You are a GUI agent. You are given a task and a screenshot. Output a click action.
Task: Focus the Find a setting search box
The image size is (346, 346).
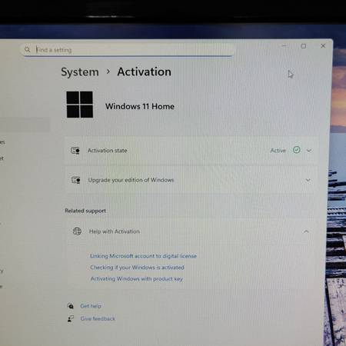[128, 50]
